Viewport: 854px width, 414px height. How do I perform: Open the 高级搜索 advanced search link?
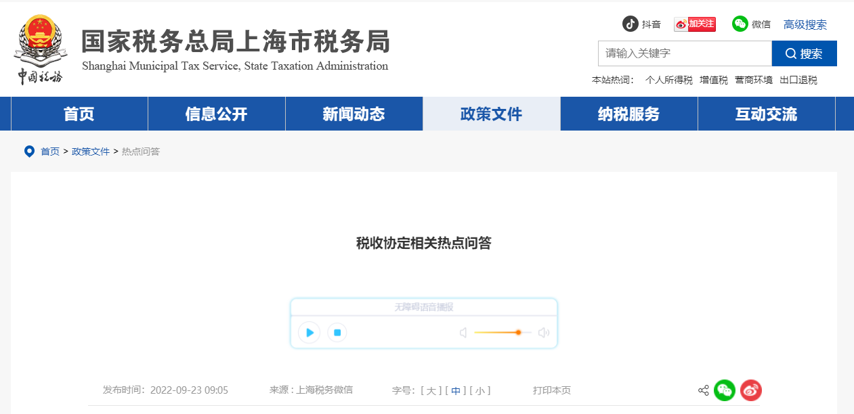pyautogui.click(x=805, y=24)
